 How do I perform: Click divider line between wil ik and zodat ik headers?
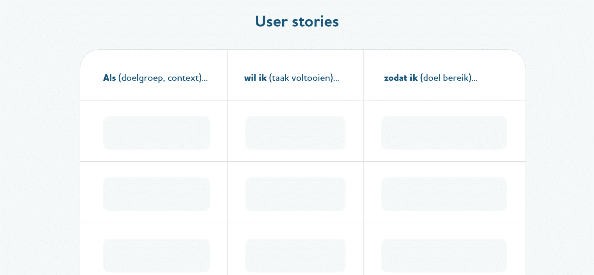[363, 75]
